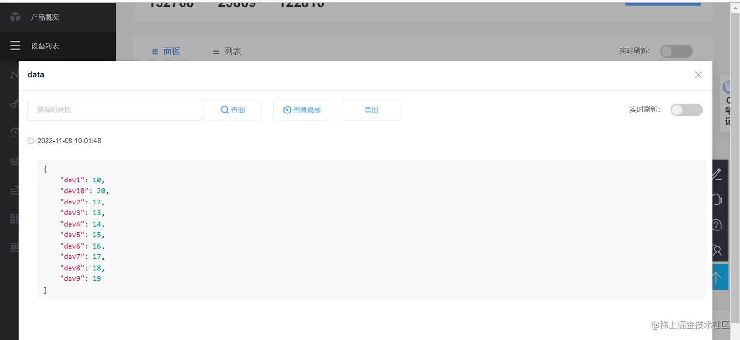740x340 pixels.
Task: Click the grid icon next to 面板
Action: pyautogui.click(x=155, y=52)
